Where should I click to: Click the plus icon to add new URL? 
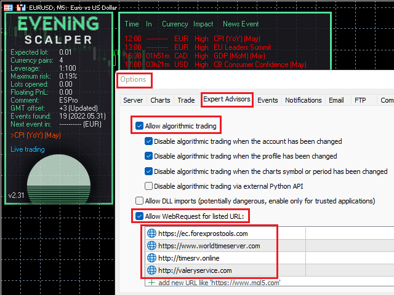(x=151, y=283)
